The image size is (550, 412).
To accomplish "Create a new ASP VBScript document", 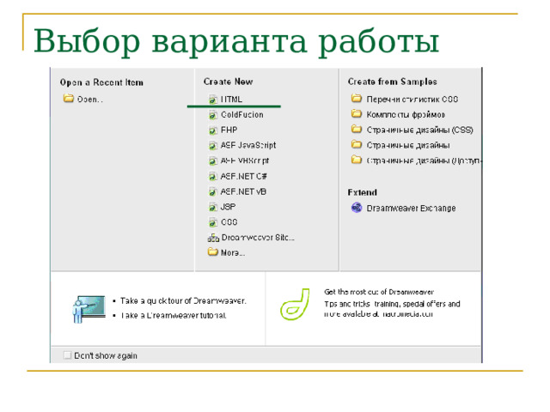I will click(x=245, y=161).
